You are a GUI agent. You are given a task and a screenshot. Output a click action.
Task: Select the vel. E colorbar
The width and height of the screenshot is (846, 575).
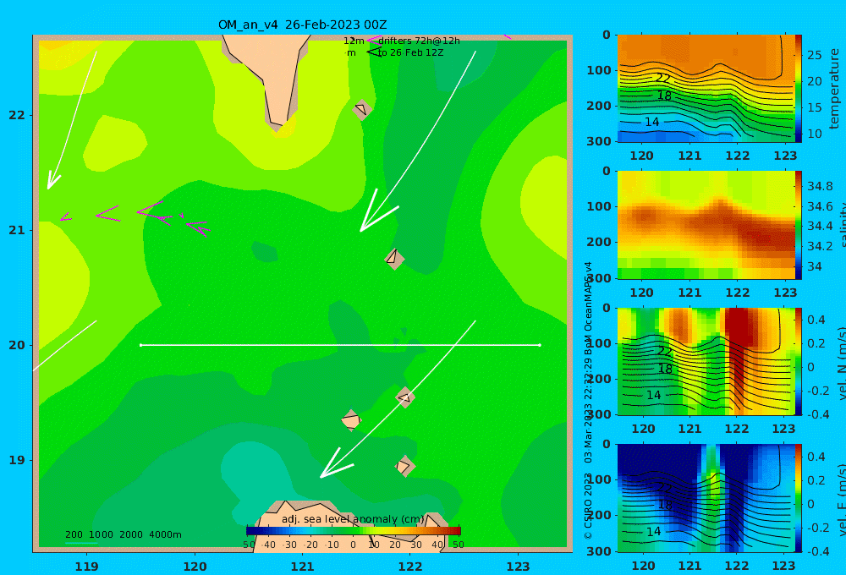[798, 498]
